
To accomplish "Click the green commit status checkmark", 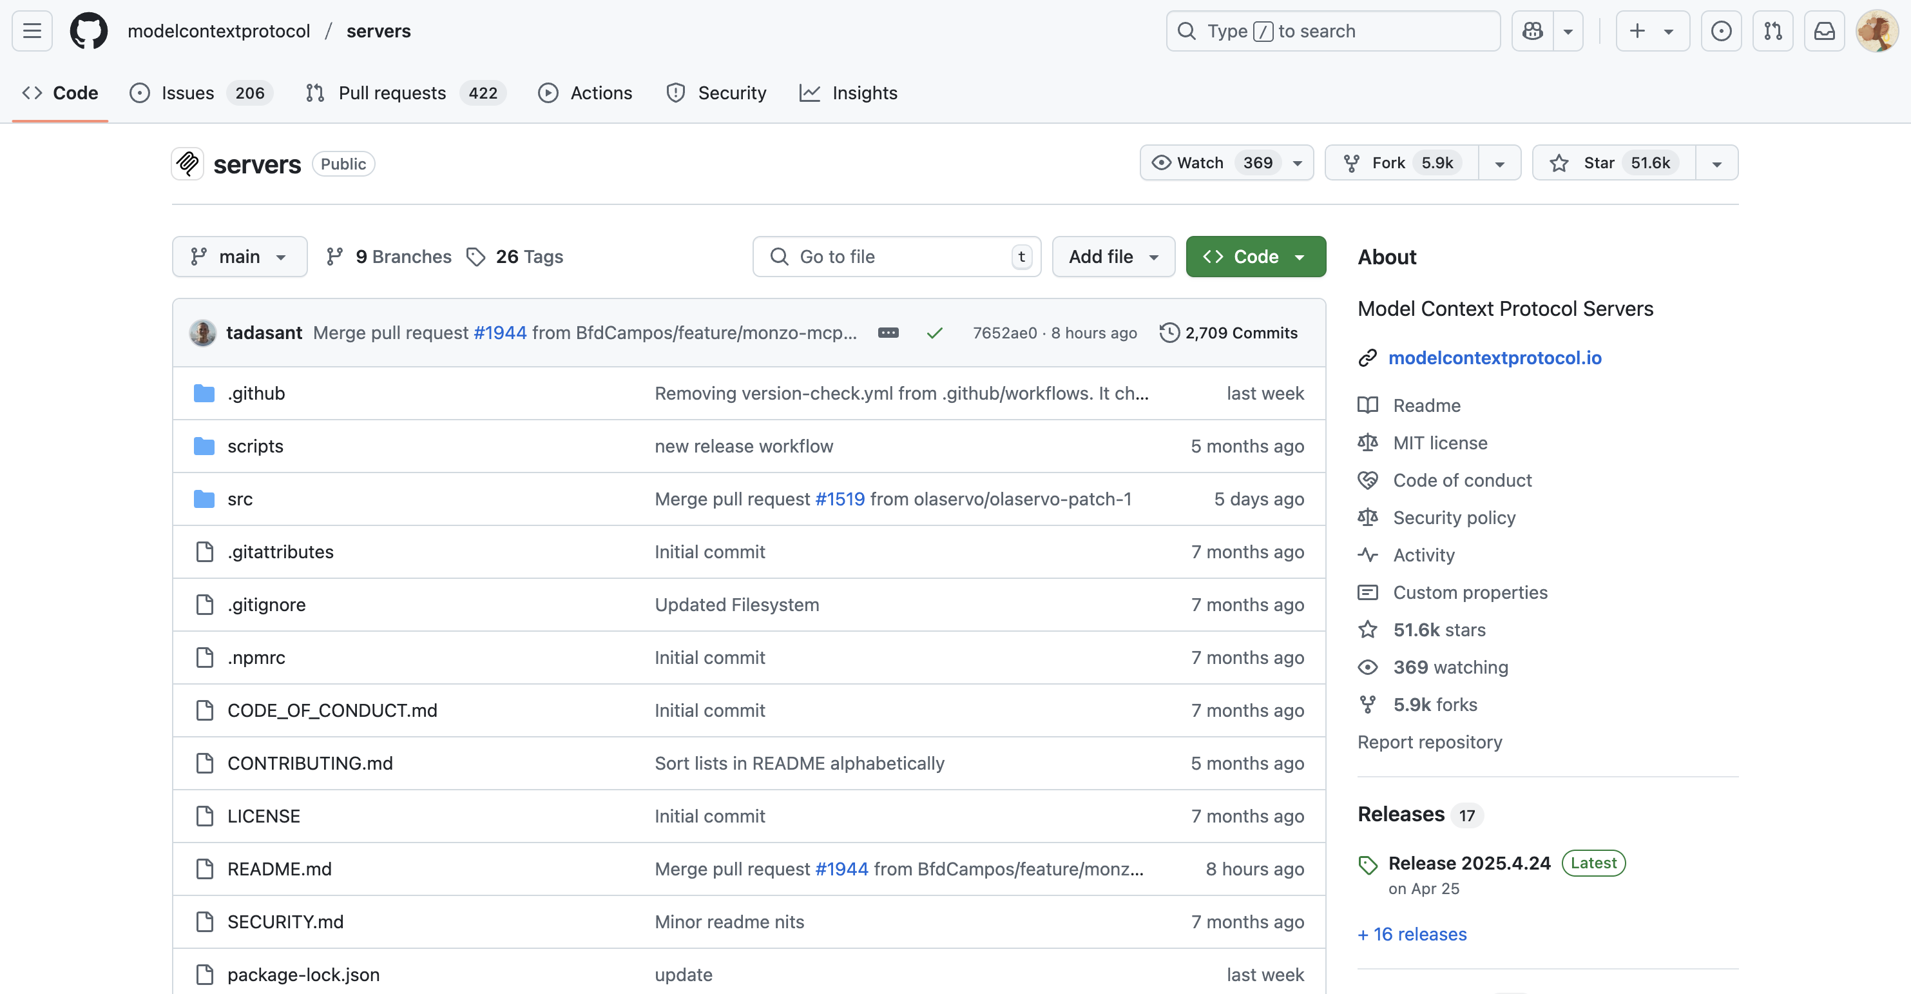I will 935,333.
